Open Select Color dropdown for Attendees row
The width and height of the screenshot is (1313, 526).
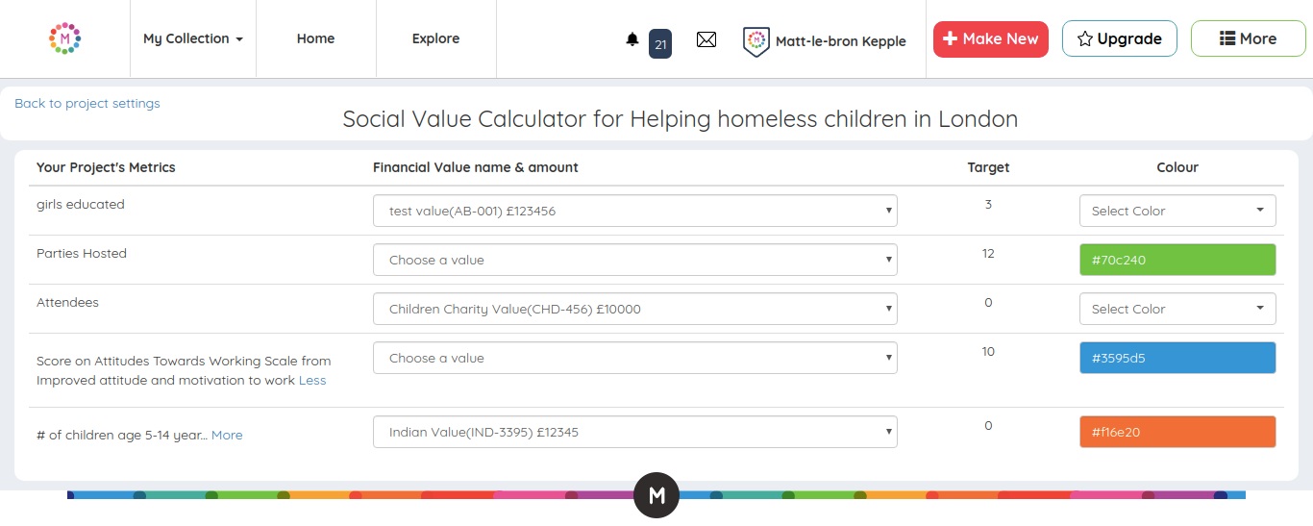(1177, 309)
